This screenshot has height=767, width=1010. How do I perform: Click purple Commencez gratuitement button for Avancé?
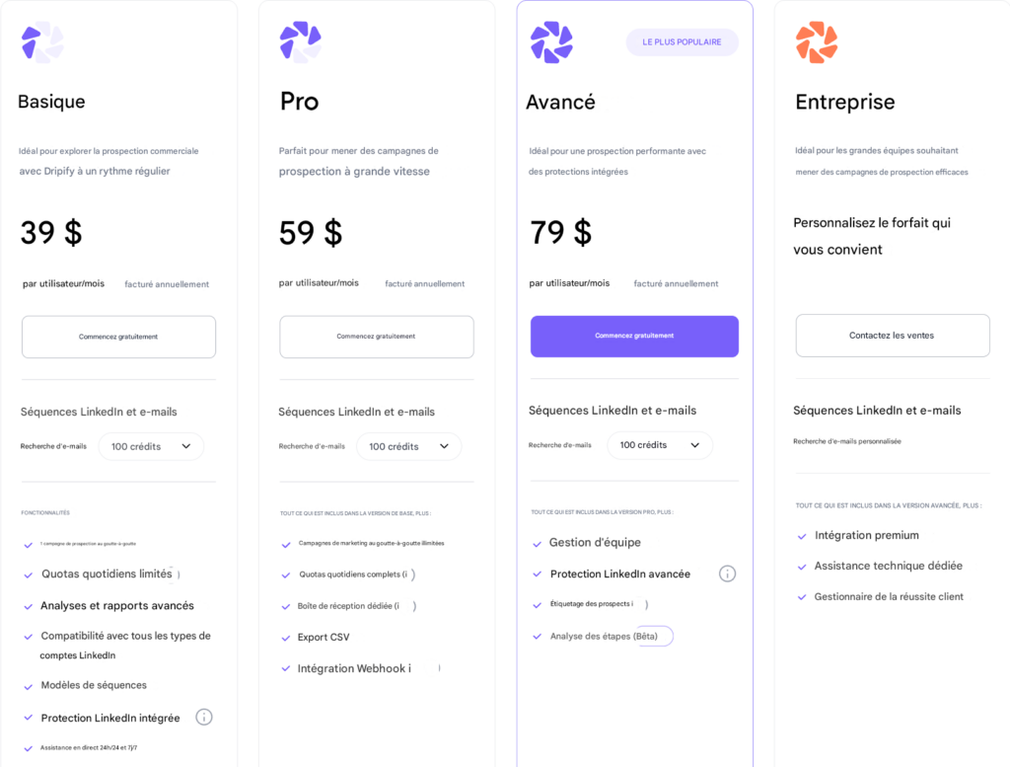[x=634, y=336]
